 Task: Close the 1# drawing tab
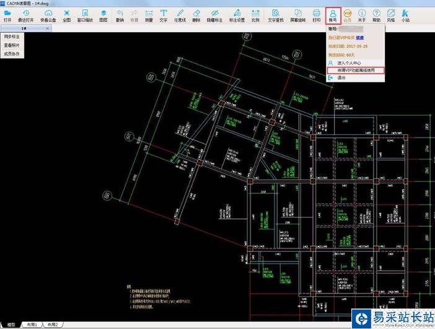click(x=48, y=29)
